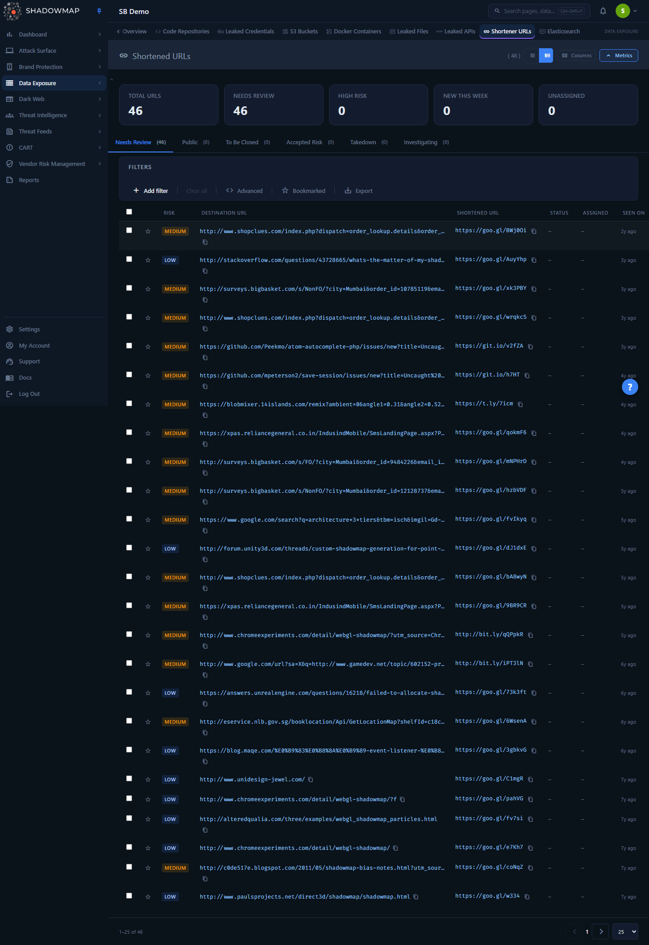Copy shortened URL goo.gl/BWj0Oi

click(x=534, y=231)
